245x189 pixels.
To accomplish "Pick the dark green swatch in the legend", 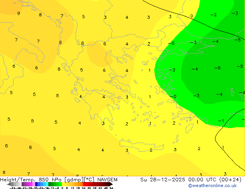I will 50,184.
